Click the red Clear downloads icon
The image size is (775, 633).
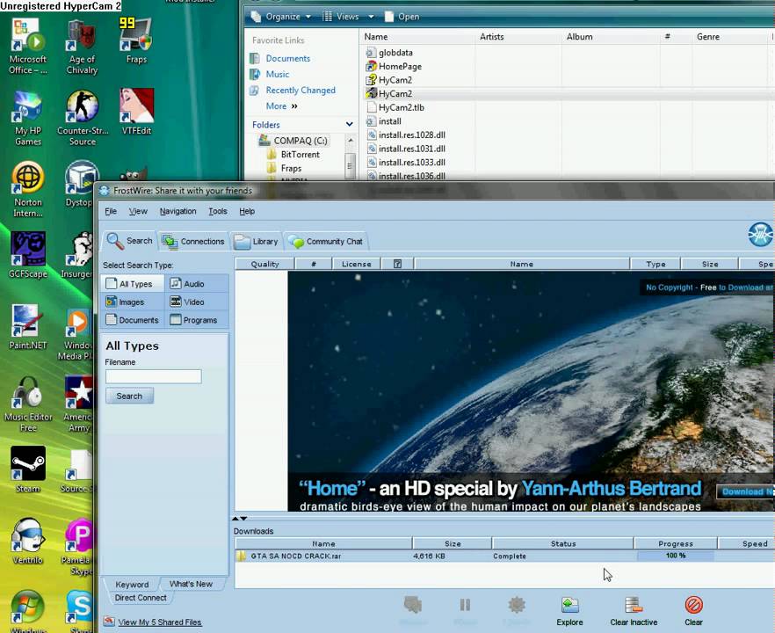(693, 611)
